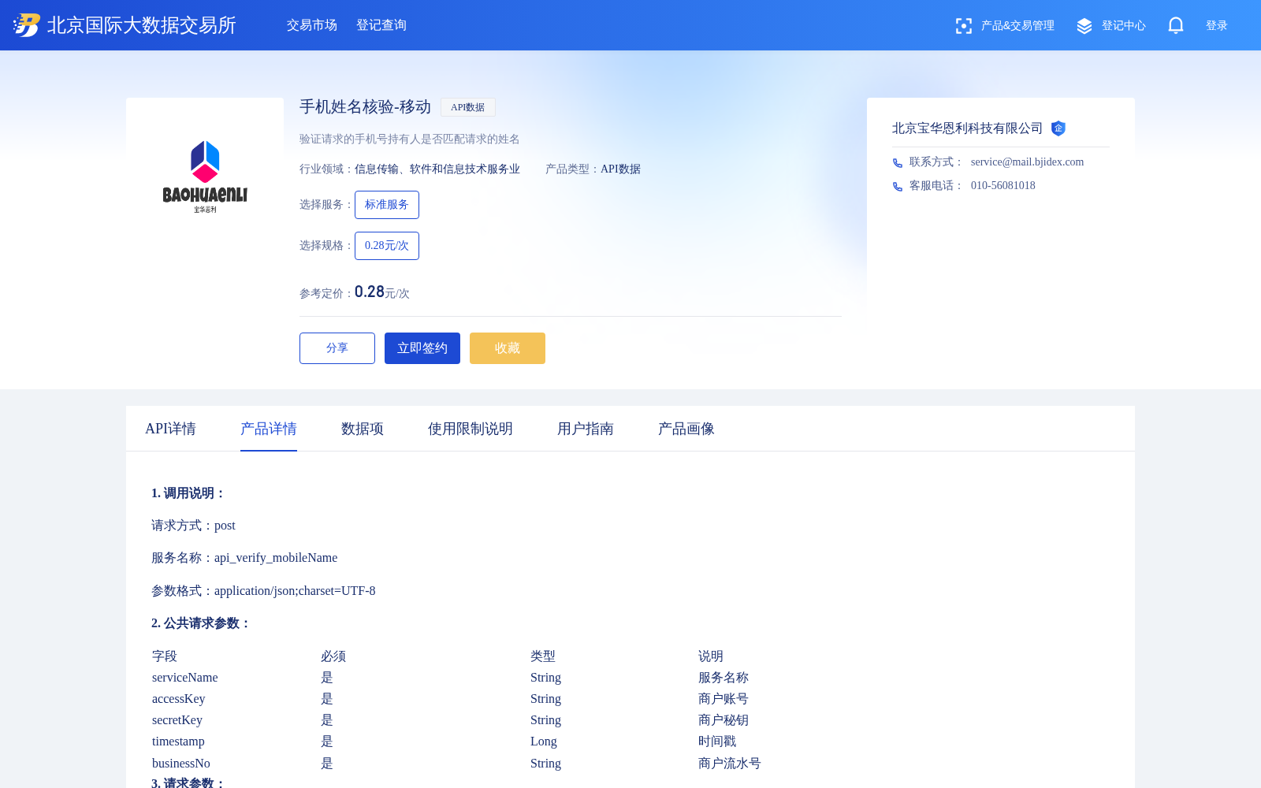Click the businessNo field cell
Screen dimensions: 1261x788
point(181,764)
